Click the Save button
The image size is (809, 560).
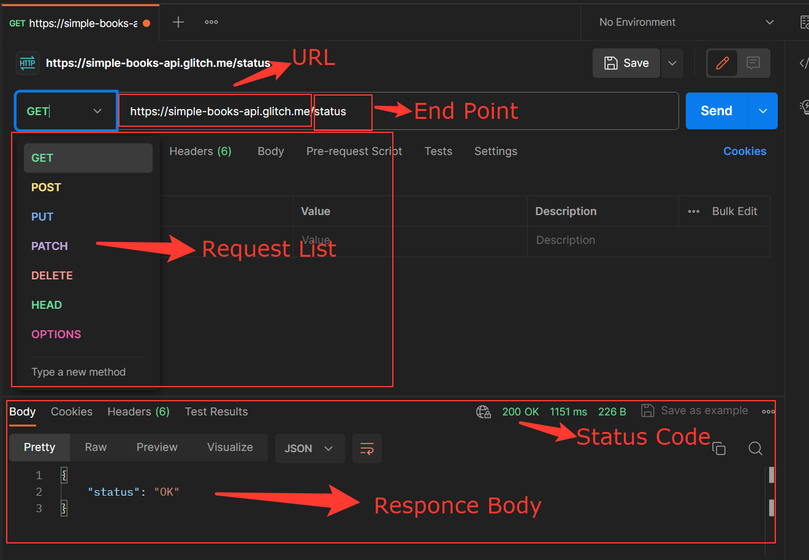point(626,63)
